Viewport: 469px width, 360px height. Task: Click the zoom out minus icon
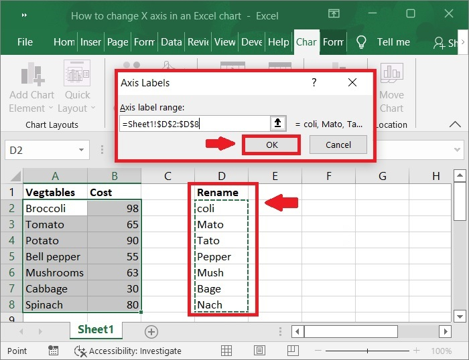click(x=318, y=351)
